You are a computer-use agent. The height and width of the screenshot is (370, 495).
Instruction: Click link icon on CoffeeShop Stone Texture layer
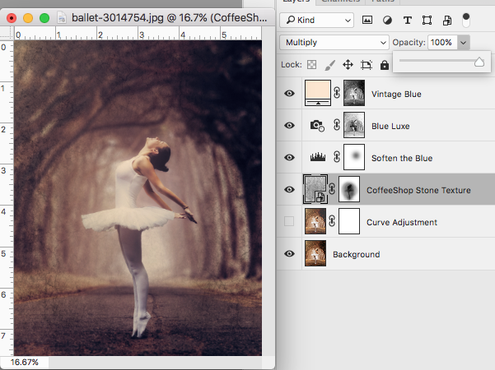pyautogui.click(x=332, y=189)
